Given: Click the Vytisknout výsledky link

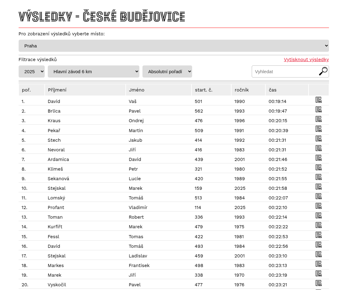Looking at the screenshot, I should click(x=306, y=60).
